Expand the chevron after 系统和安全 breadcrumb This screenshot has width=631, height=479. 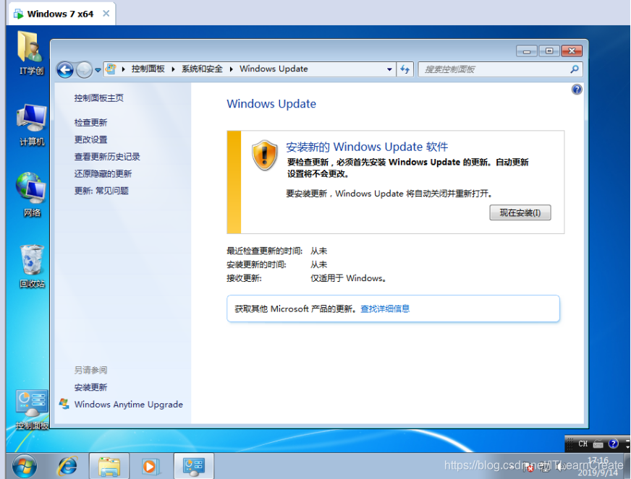pyautogui.click(x=231, y=69)
